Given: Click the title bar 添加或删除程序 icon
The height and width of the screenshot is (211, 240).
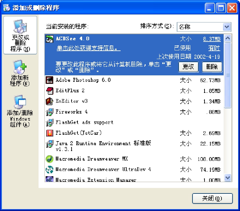Looking at the screenshot, I should [x=6, y=8].
